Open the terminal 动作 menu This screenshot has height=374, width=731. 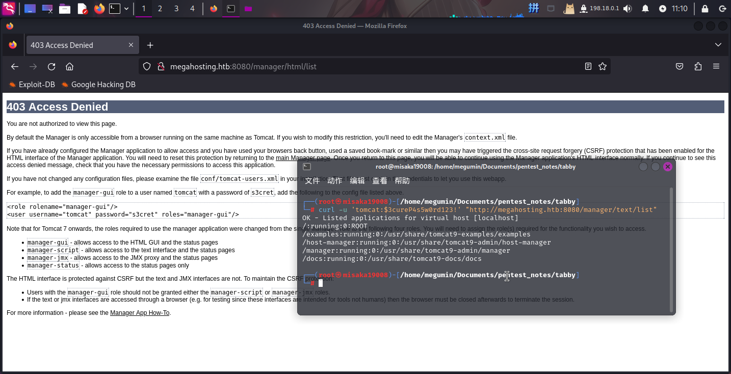[334, 181]
